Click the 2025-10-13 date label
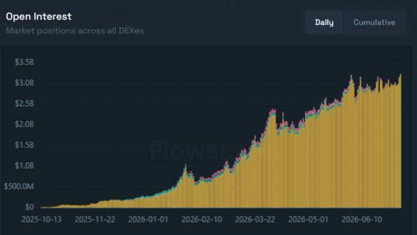 click(x=42, y=220)
